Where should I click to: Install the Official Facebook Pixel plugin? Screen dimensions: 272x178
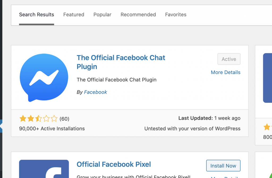[x=223, y=166]
